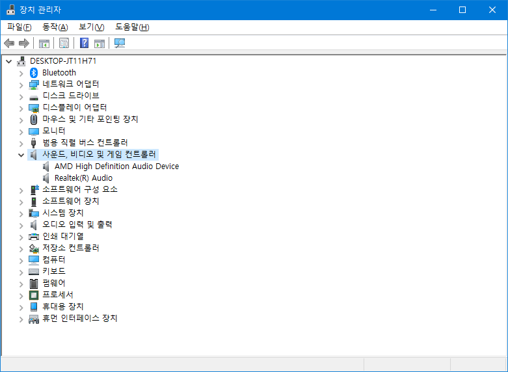Click the 휴먼 인터페이스 장치 icon

point(34,319)
